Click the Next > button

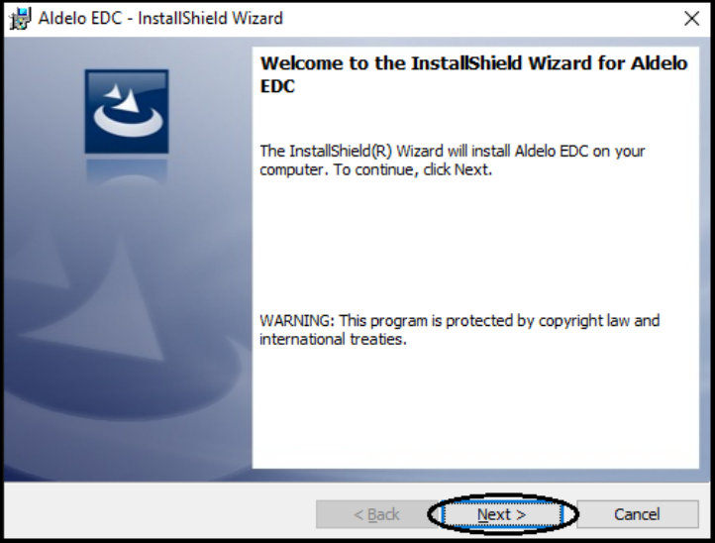[501, 514]
